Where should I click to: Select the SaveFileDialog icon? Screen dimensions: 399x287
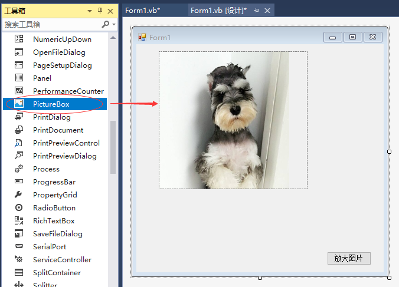tap(19, 233)
